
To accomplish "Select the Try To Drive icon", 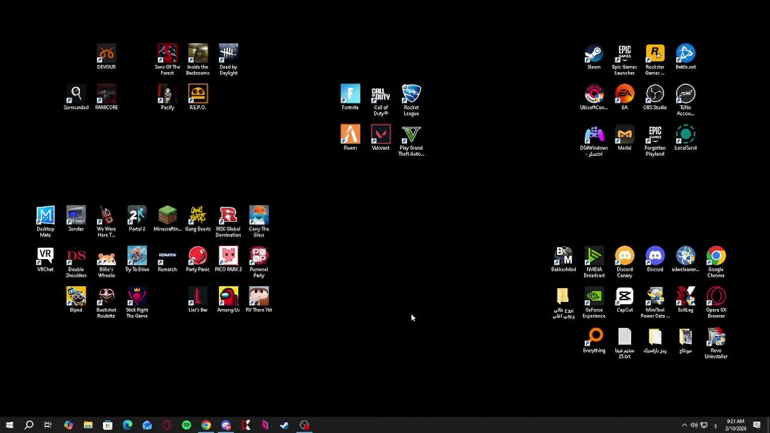I will tap(137, 259).
